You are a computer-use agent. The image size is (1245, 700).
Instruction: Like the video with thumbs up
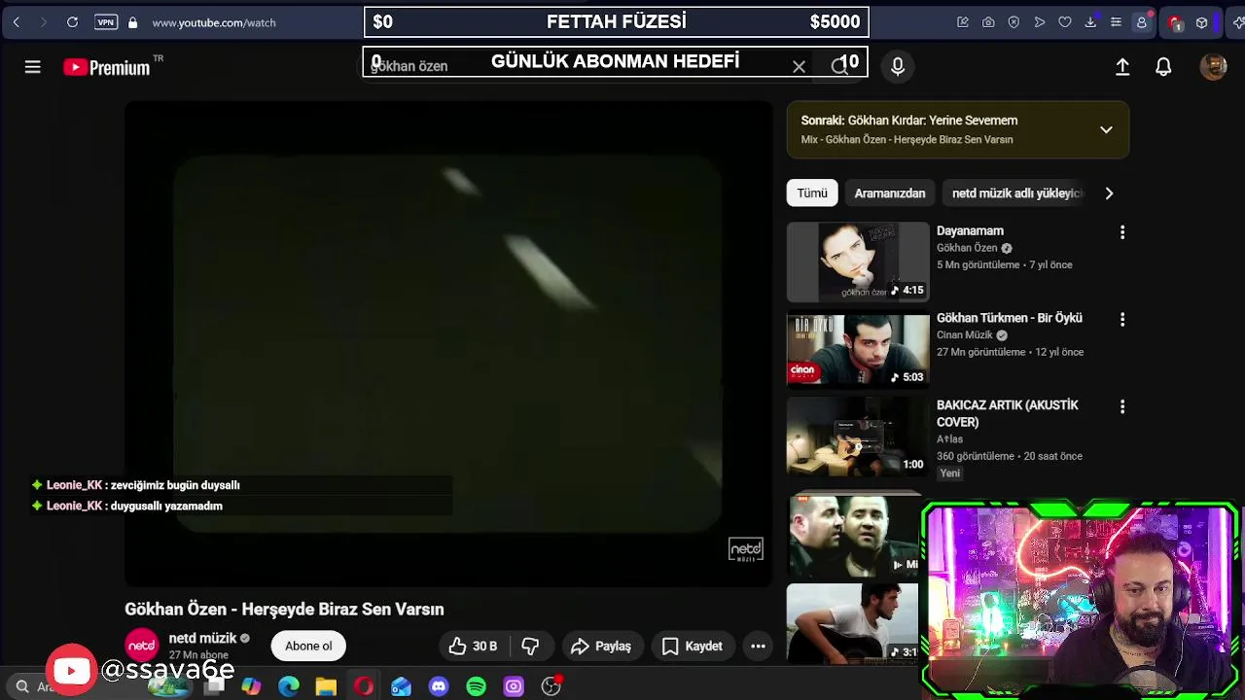pos(473,646)
